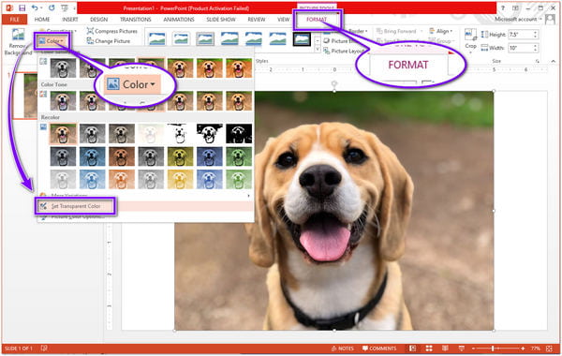Click Compress Pictures
The width and height of the screenshot is (562, 356).
112,31
